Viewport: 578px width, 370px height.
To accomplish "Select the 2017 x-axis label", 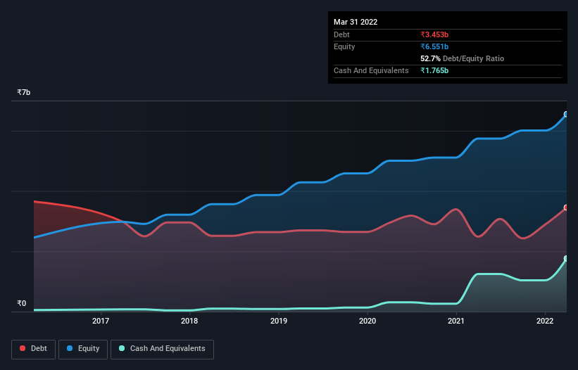I will coord(101,321).
